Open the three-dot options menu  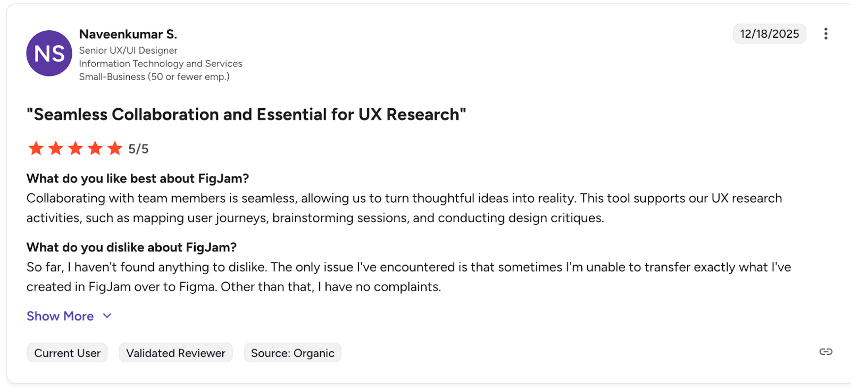tap(825, 34)
